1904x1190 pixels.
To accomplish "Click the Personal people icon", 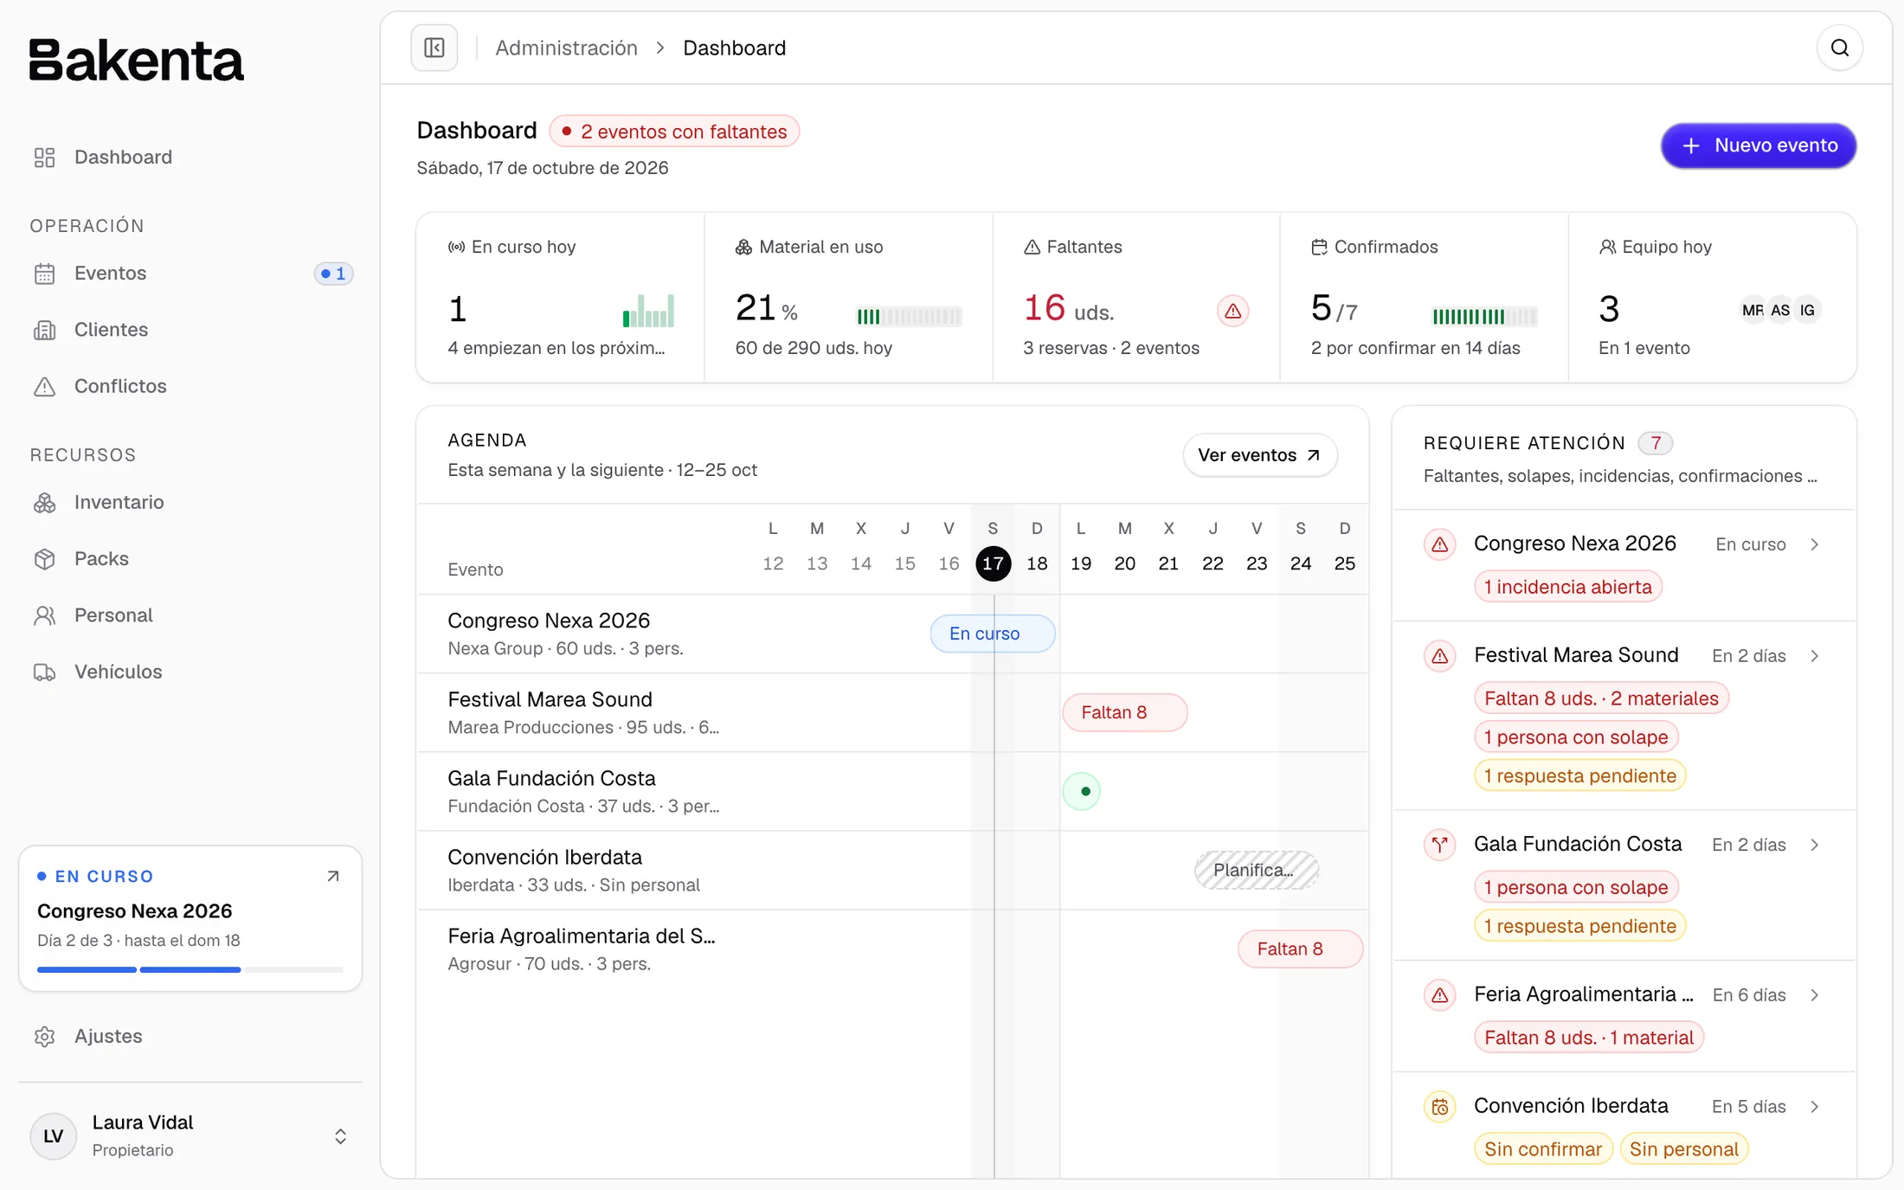I will 45,615.
